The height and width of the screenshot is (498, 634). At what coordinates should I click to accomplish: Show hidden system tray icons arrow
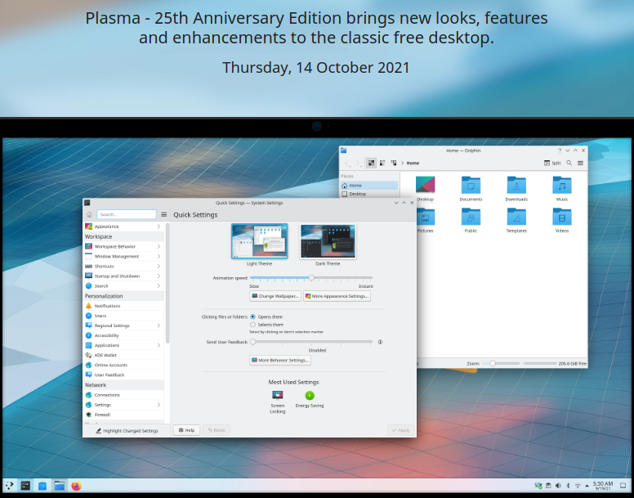(587, 486)
